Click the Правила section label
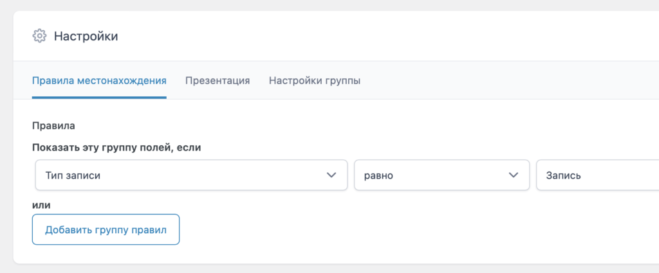The width and height of the screenshot is (659, 273). (x=54, y=126)
